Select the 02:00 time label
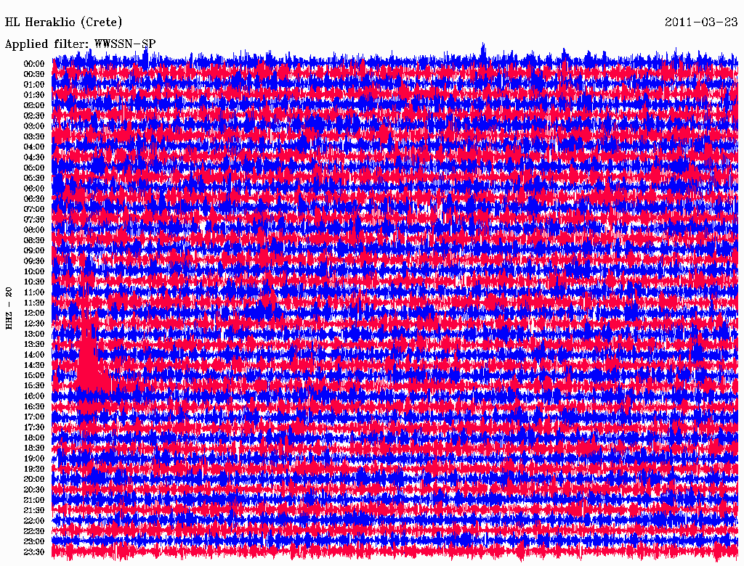 [x=34, y=105]
